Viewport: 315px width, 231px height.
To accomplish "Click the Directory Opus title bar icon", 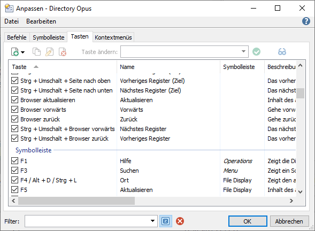I will [x=9, y=8].
